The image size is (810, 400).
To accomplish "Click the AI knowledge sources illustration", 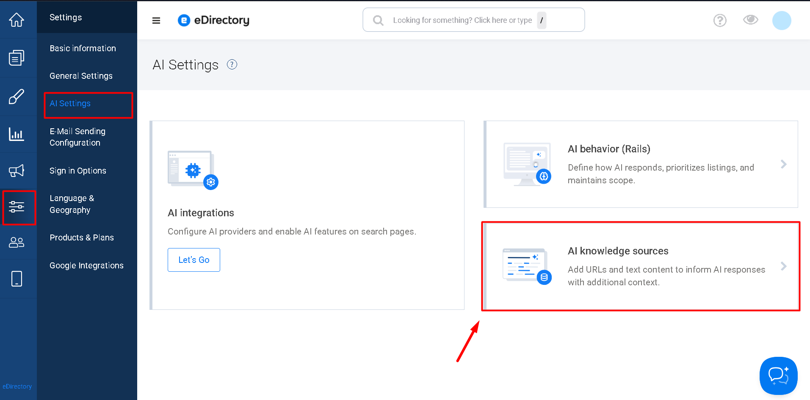I will tap(527, 266).
